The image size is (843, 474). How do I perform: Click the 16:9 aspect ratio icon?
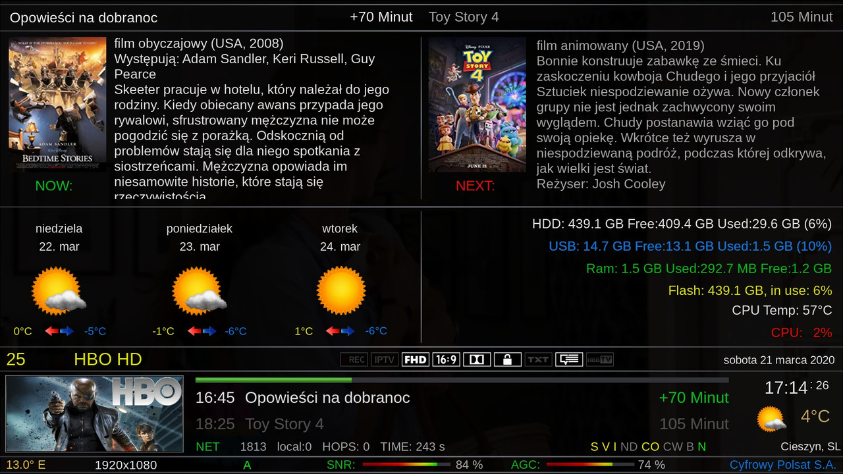click(x=446, y=359)
